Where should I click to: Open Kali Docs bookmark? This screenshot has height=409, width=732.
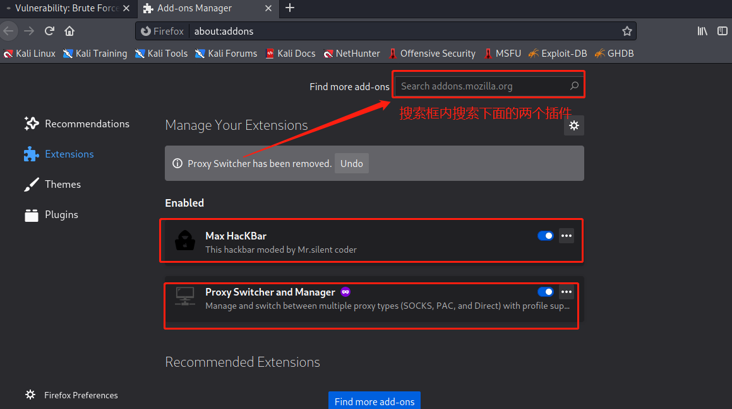click(291, 54)
